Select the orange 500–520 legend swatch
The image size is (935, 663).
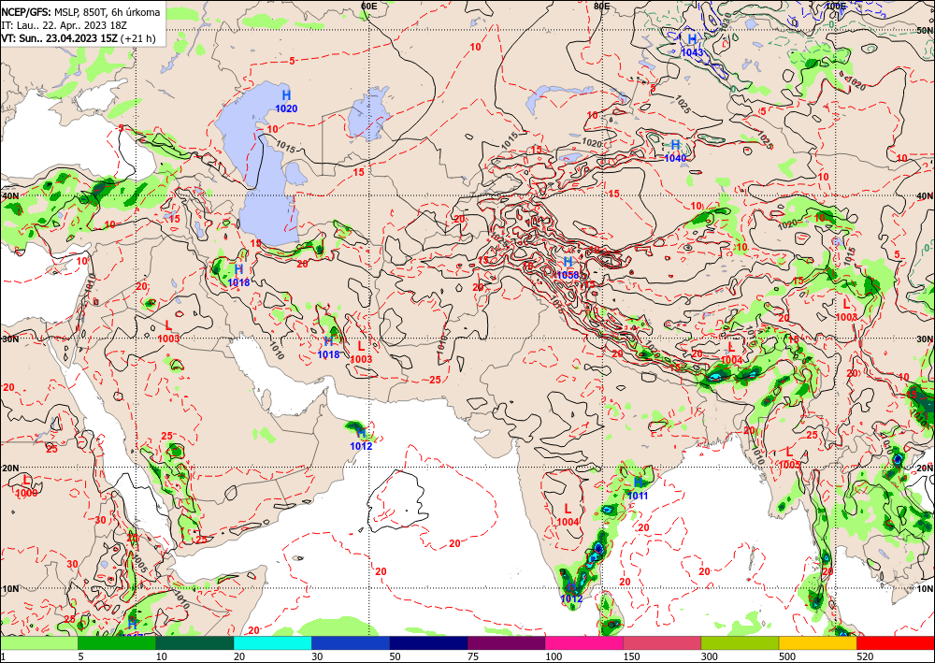(818, 643)
